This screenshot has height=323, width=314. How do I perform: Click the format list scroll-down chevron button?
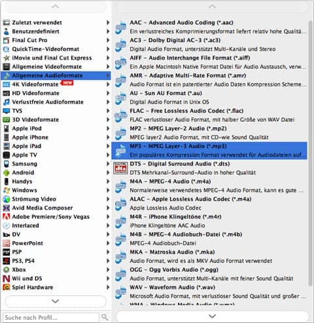click(212, 316)
